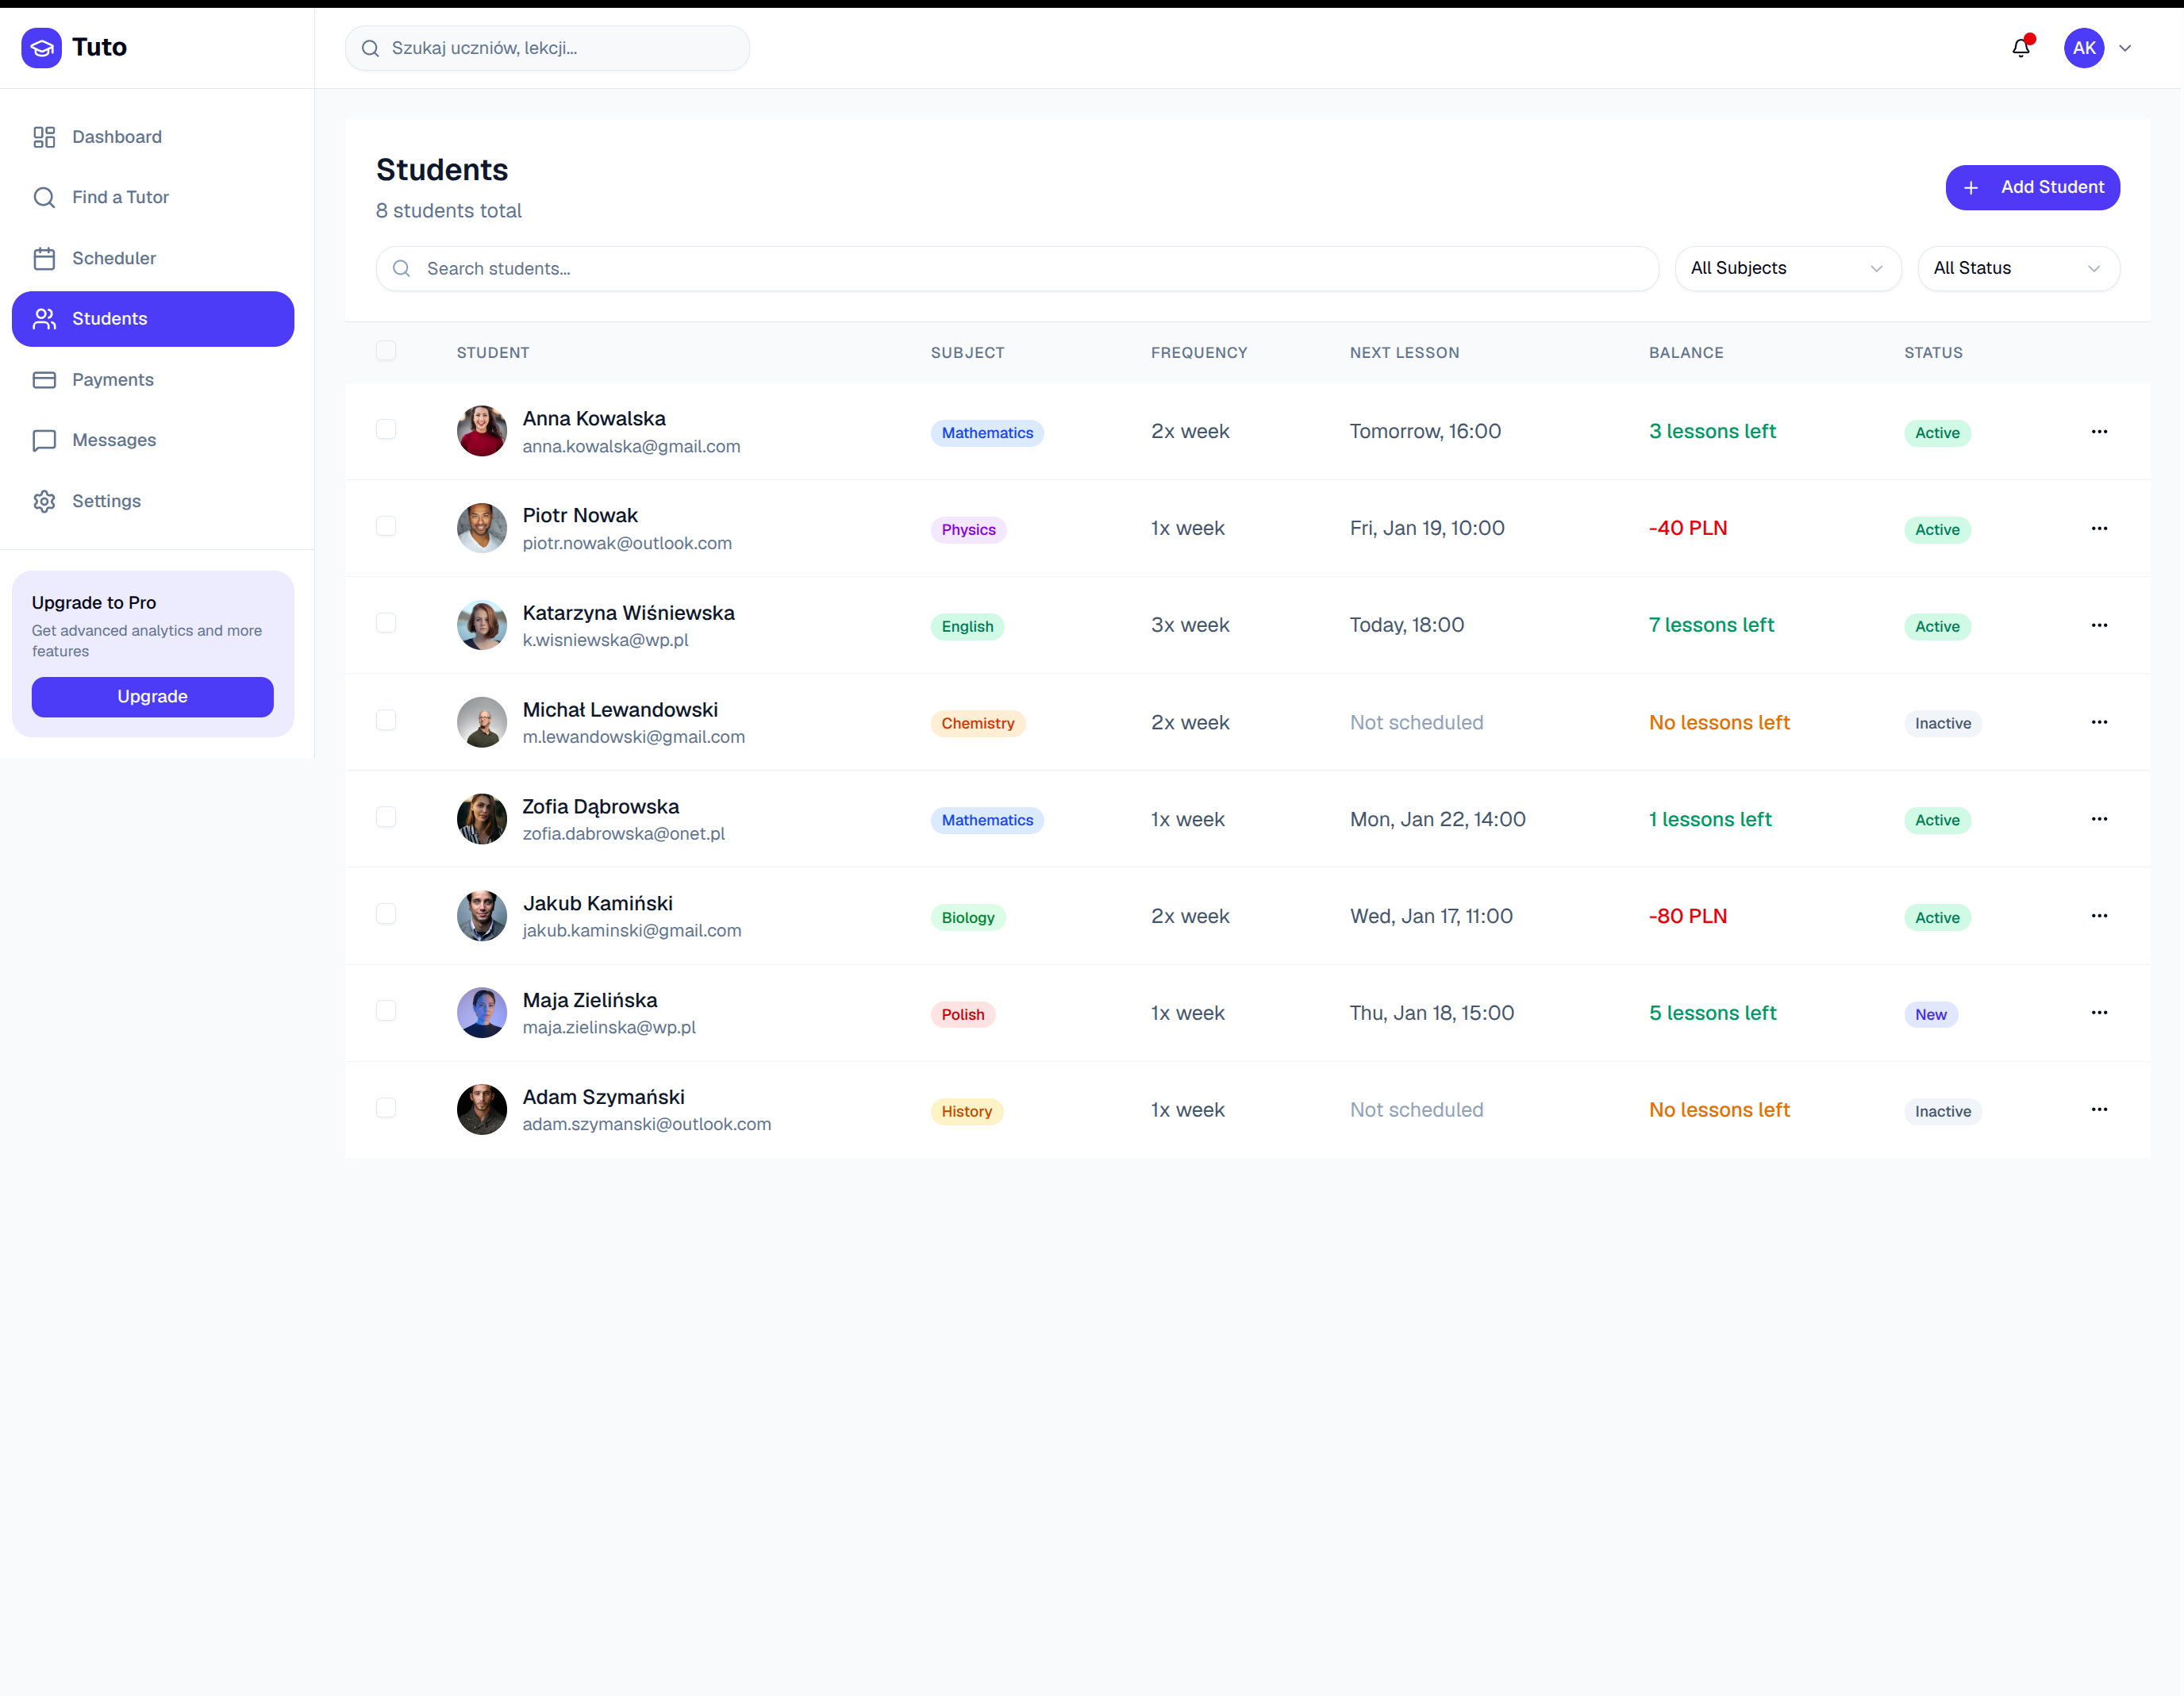The width and height of the screenshot is (2184, 1696).
Task: Click the AK user avatar
Action: (2084, 47)
